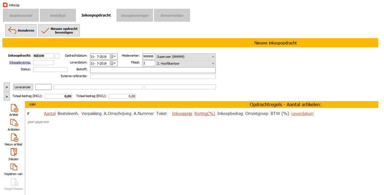Click the Inlezen import icon
The image size is (384, 195).
click(14, 152)
